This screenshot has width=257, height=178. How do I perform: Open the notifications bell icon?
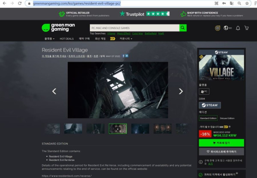coord(238,28)
